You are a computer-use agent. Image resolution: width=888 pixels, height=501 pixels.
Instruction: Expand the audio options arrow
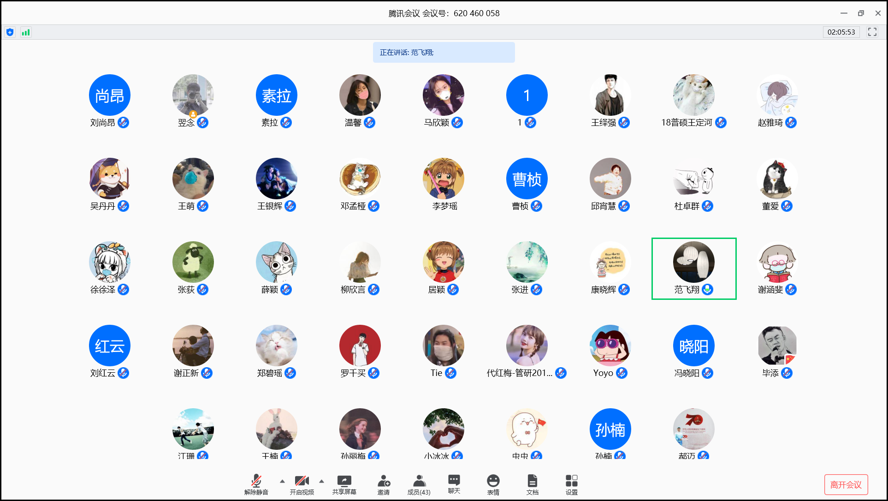click(x=282, y=481)
